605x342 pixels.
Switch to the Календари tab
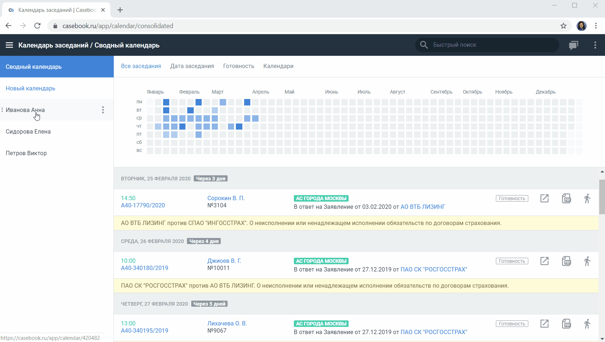point(278,66)
